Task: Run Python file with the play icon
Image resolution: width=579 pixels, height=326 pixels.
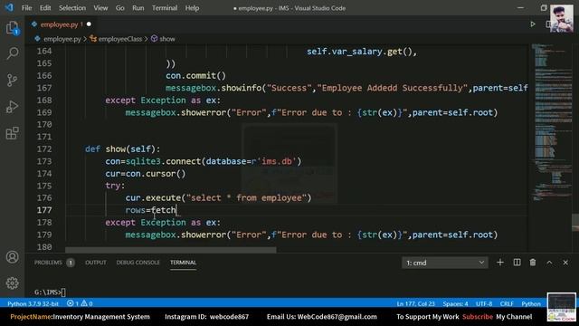Action: (x=533, y=24)
